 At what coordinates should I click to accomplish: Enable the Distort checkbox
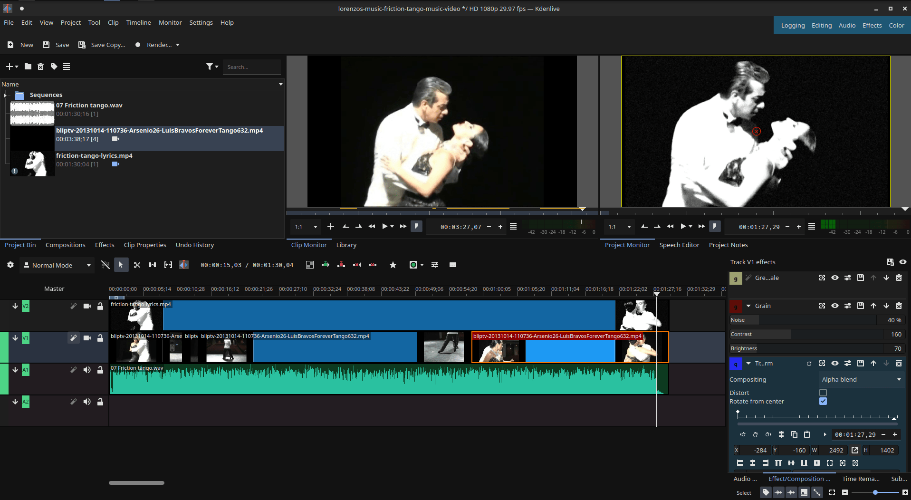(x=824, y=392)
